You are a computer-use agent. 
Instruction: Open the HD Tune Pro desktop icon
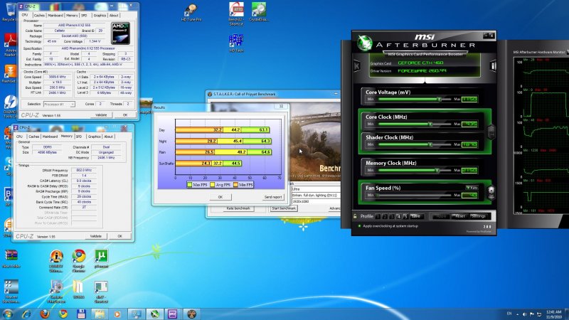(191, 13)
